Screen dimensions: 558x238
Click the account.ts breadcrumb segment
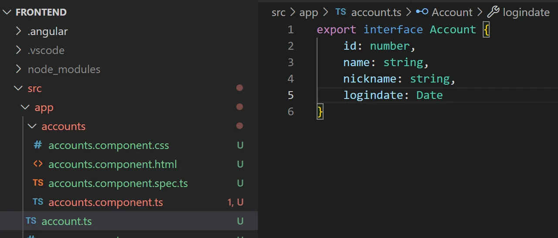[x=376, y=13]
